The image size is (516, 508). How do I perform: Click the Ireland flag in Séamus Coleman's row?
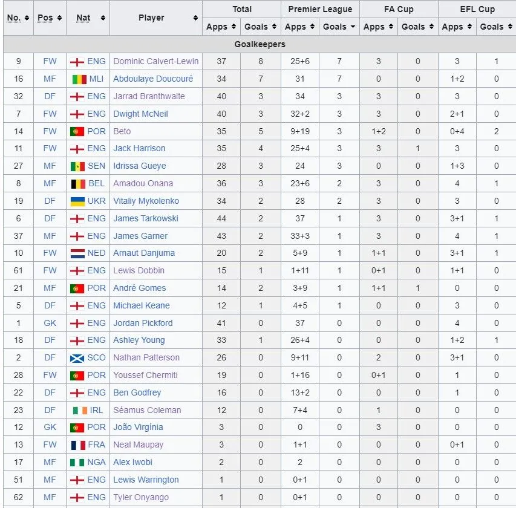point(79,411)
